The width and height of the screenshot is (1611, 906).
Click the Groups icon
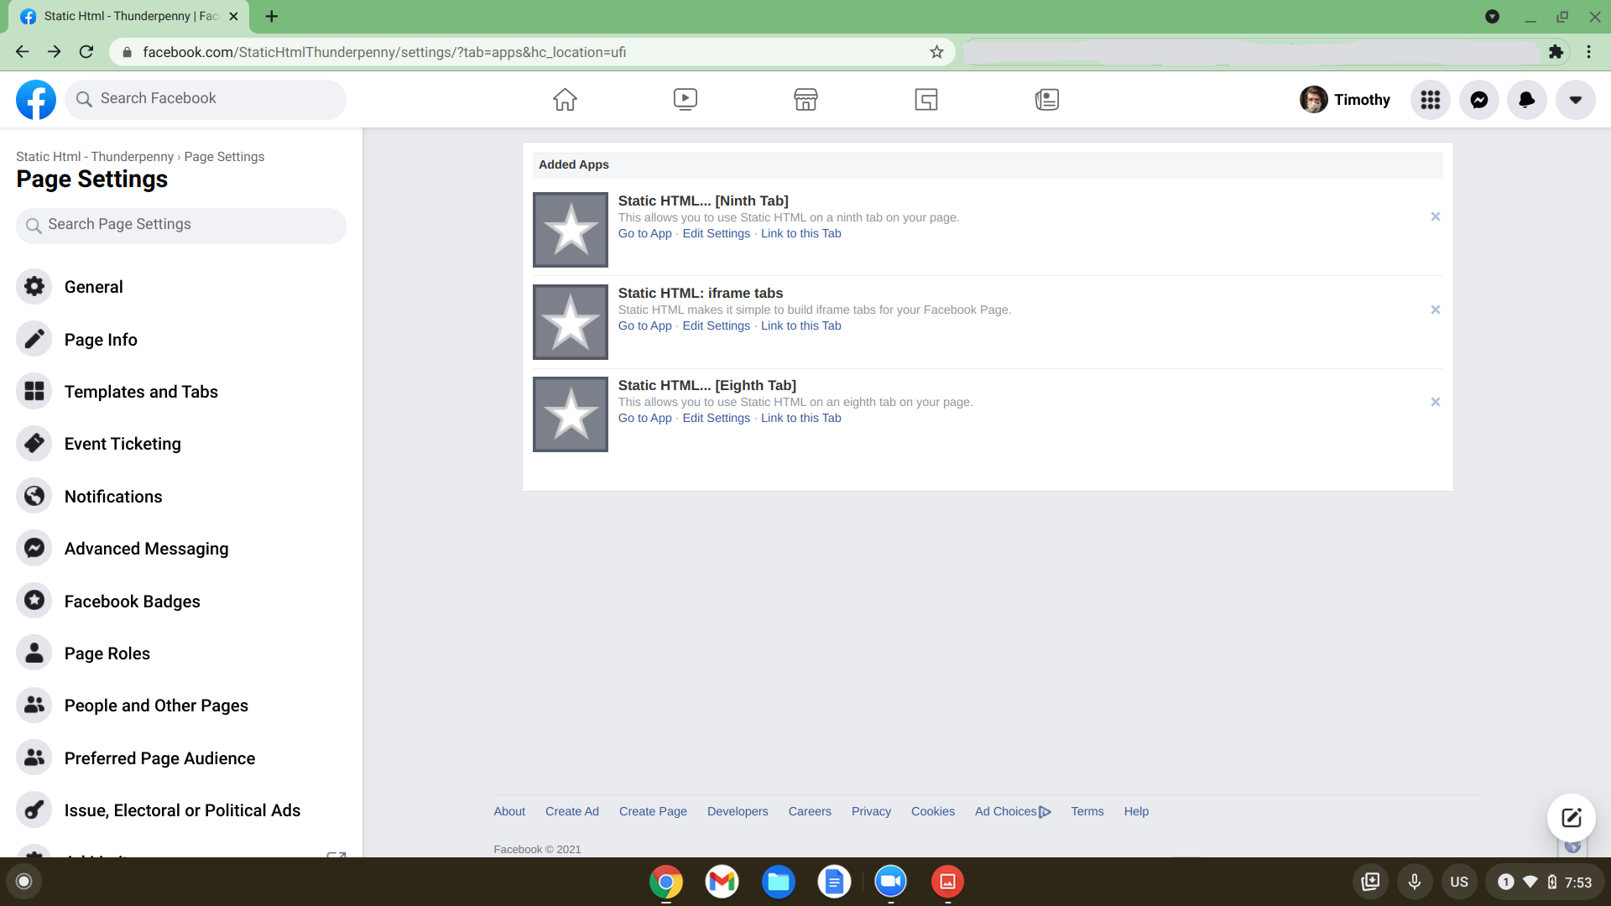pos(926,98)
